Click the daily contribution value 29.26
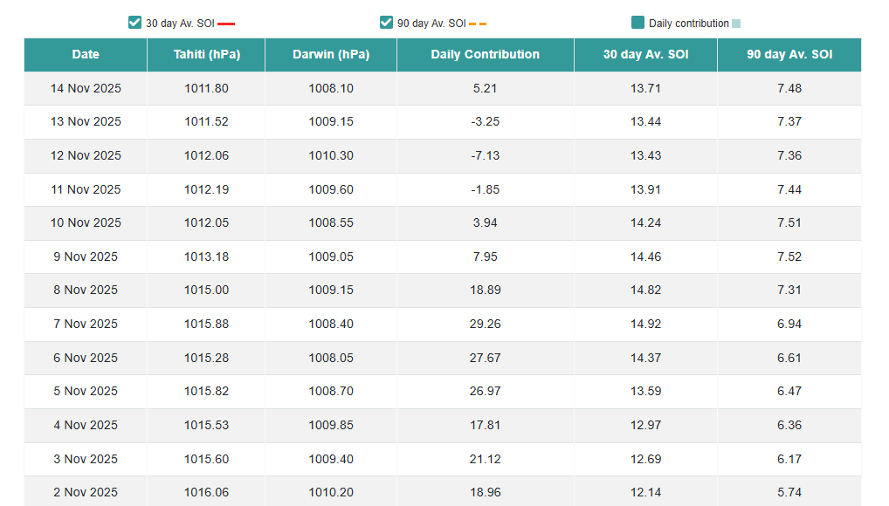 pos(485,324)
